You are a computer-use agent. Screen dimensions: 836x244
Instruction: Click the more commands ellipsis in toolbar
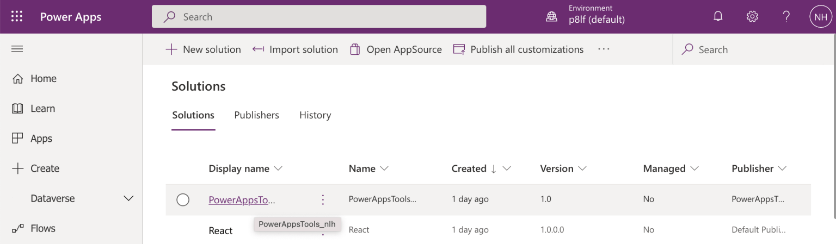pyautogui.click(x=604, y=49)
